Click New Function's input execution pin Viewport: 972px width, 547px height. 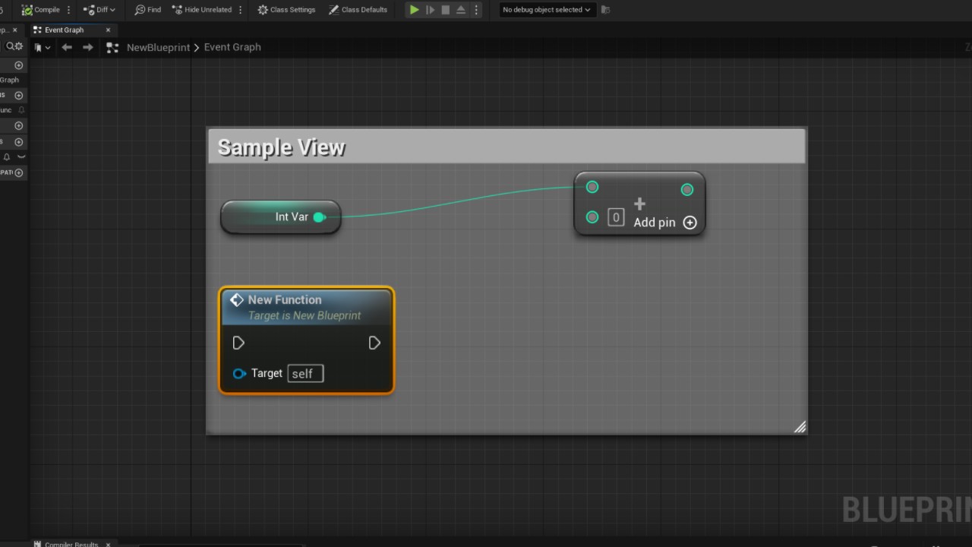click(238, 343)
